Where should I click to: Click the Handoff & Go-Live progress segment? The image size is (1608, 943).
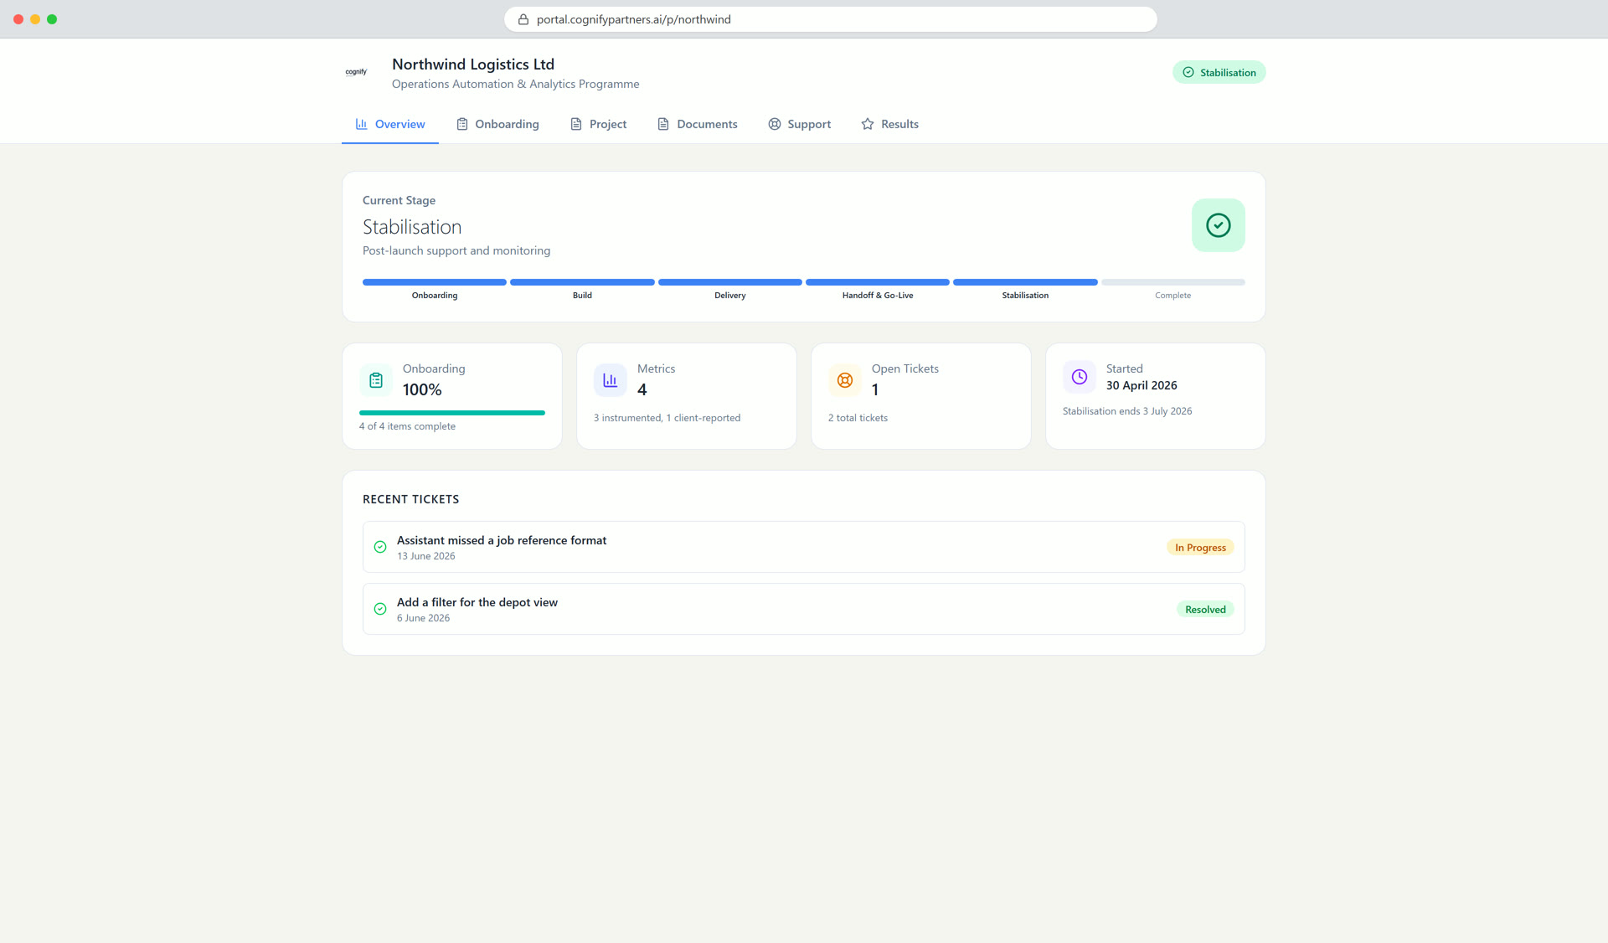pos(878,282)
